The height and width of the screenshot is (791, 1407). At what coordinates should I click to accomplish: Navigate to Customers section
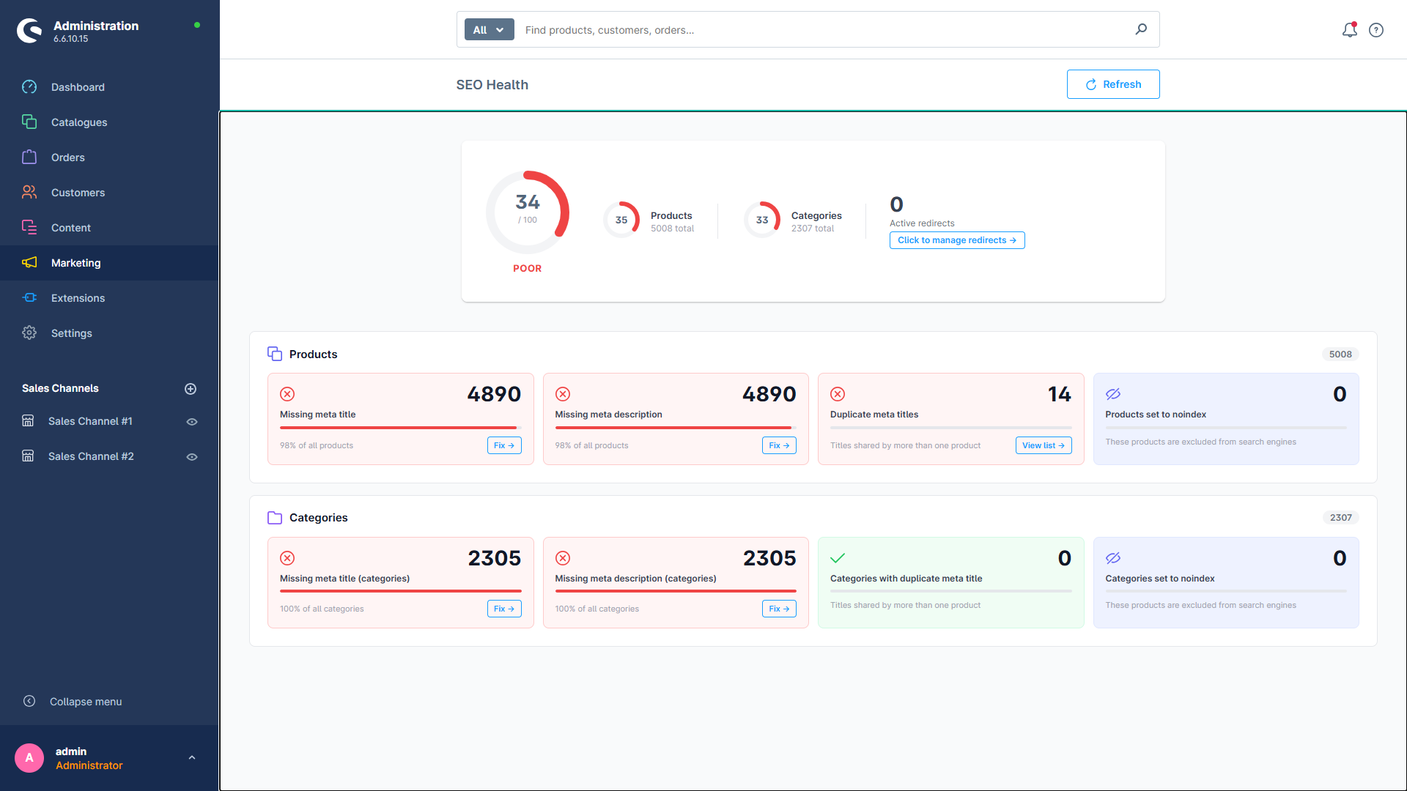point(78,192)
